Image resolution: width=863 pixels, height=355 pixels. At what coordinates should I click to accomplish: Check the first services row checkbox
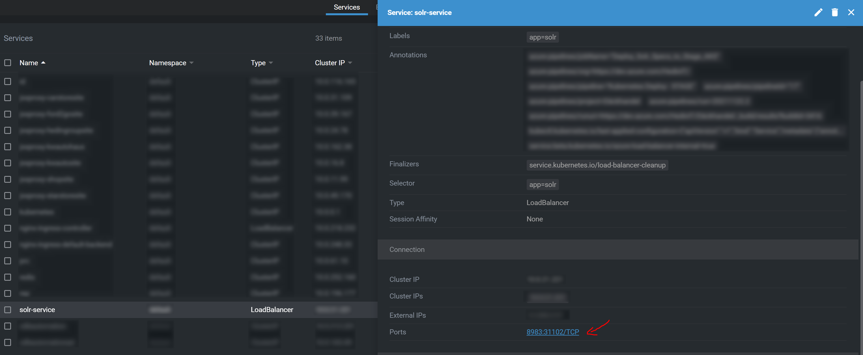[8, 81]
